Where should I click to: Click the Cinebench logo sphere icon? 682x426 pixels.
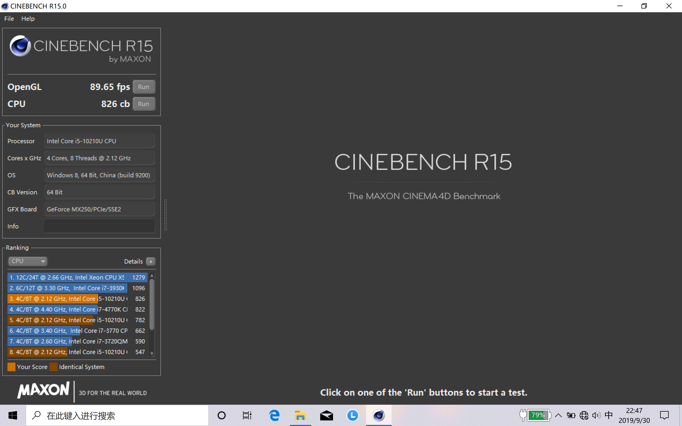[x=20, y=46]
